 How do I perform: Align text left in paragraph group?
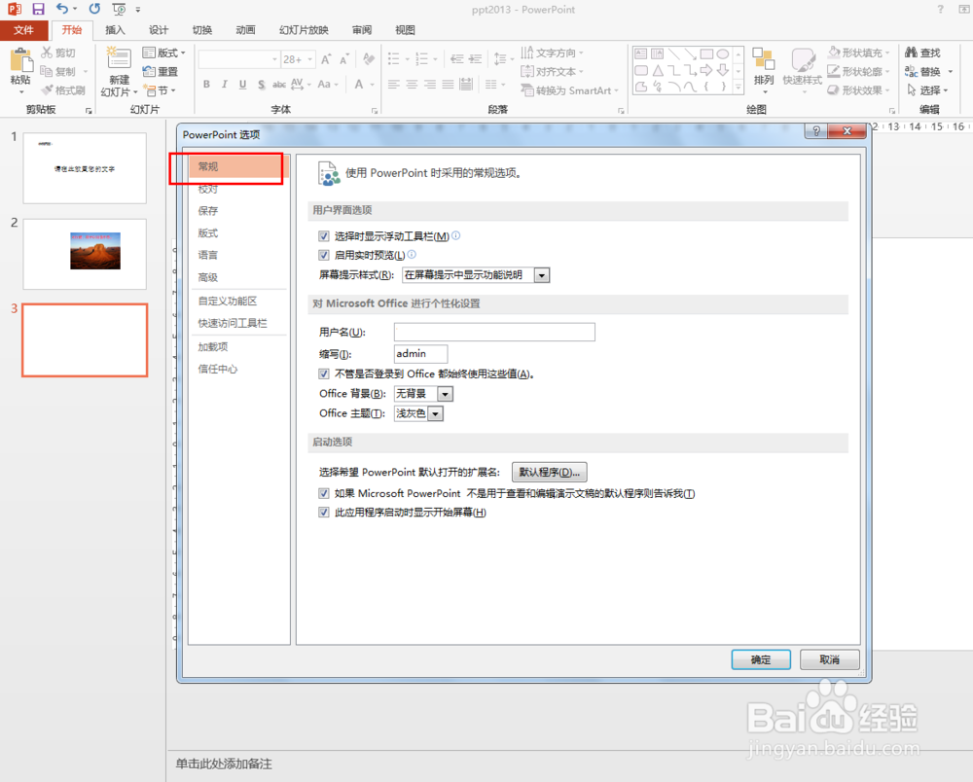(x=393, y=85)
